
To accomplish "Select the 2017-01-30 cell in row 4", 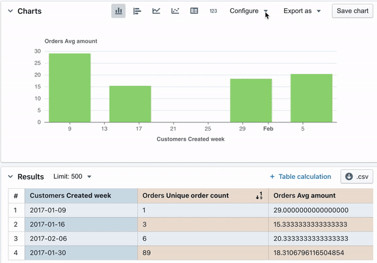I will (48, 254).
